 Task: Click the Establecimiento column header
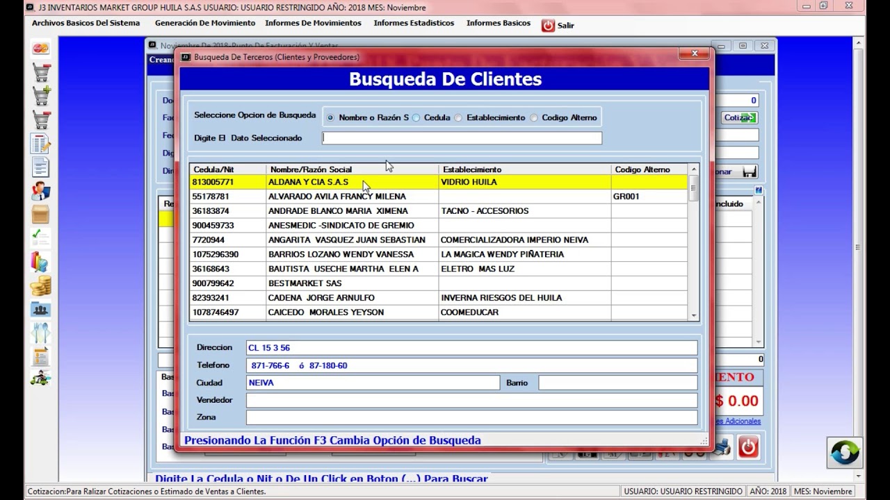525,169
